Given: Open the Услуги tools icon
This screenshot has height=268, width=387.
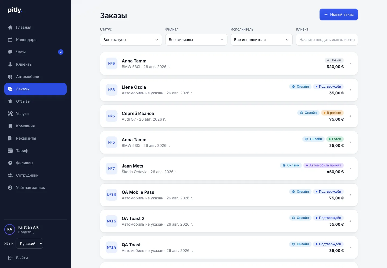Looking at the screenshot, I should coord(10,114).
